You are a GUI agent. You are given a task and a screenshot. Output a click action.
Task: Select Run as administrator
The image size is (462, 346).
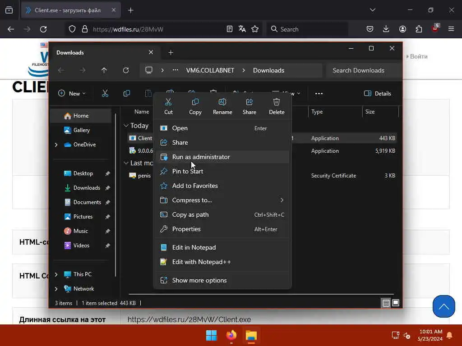222,157
